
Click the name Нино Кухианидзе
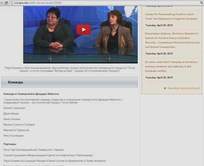pos(13,136)
